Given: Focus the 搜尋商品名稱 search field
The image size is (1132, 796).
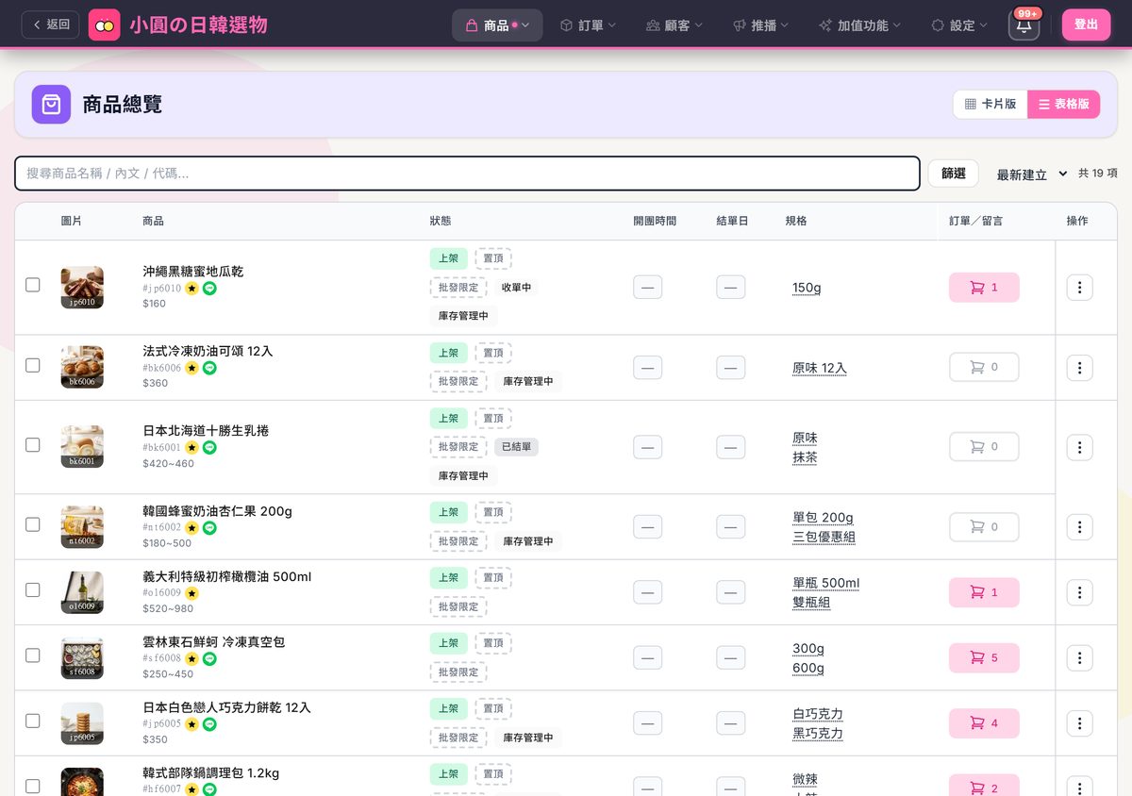Looking at the screenshot, I should coord(467,174).
